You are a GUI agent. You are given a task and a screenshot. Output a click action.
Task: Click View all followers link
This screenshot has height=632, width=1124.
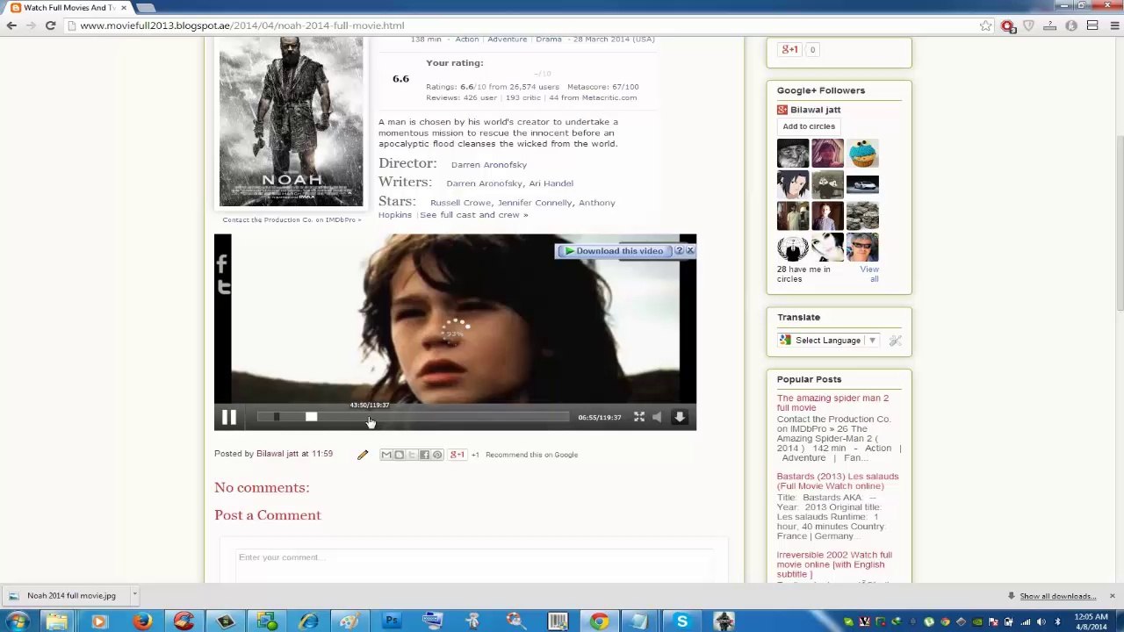tap(869, 274)
